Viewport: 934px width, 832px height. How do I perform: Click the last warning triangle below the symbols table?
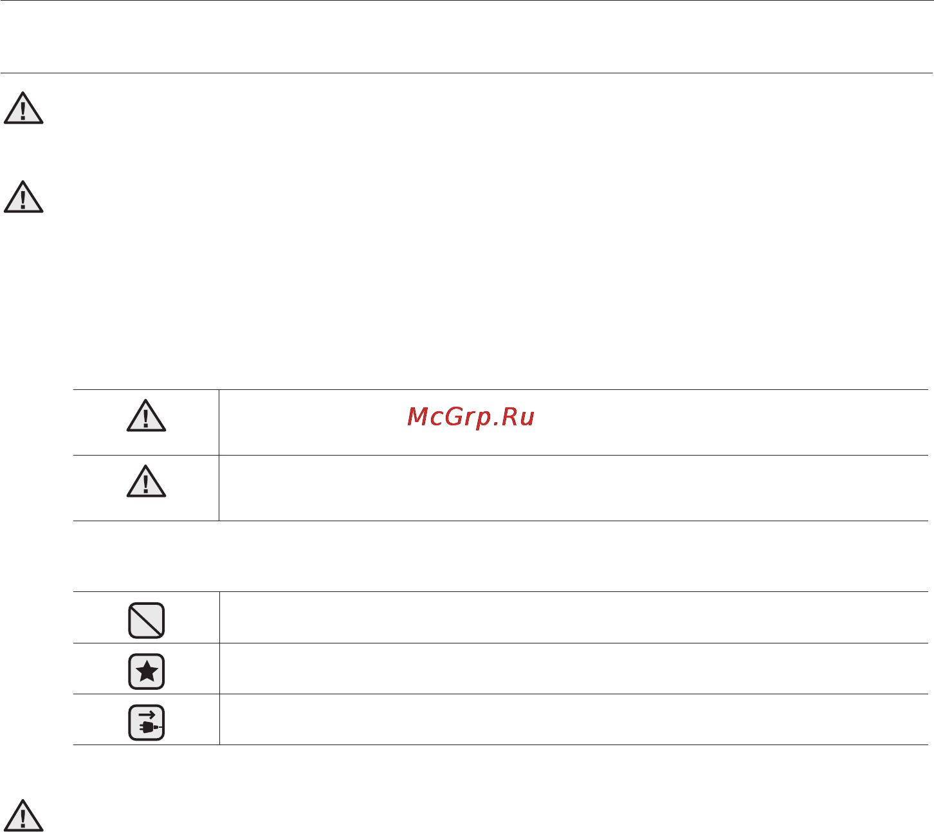pyautogui.click(x=24, y=815)
